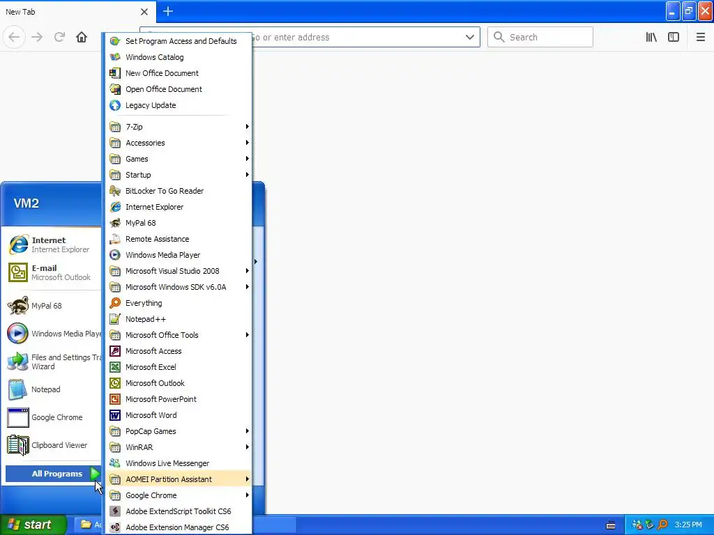This screenshot has height=535, width=714.
Task: Click the Remote Assistance icon
Action: click(x=115, y=239)
